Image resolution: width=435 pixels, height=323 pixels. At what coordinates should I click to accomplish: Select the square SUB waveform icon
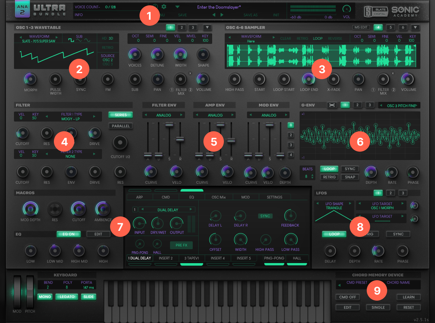click(x=71, y=40)
